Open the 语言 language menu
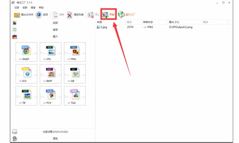The image size is (239, 143). click(x=33, y=7)
